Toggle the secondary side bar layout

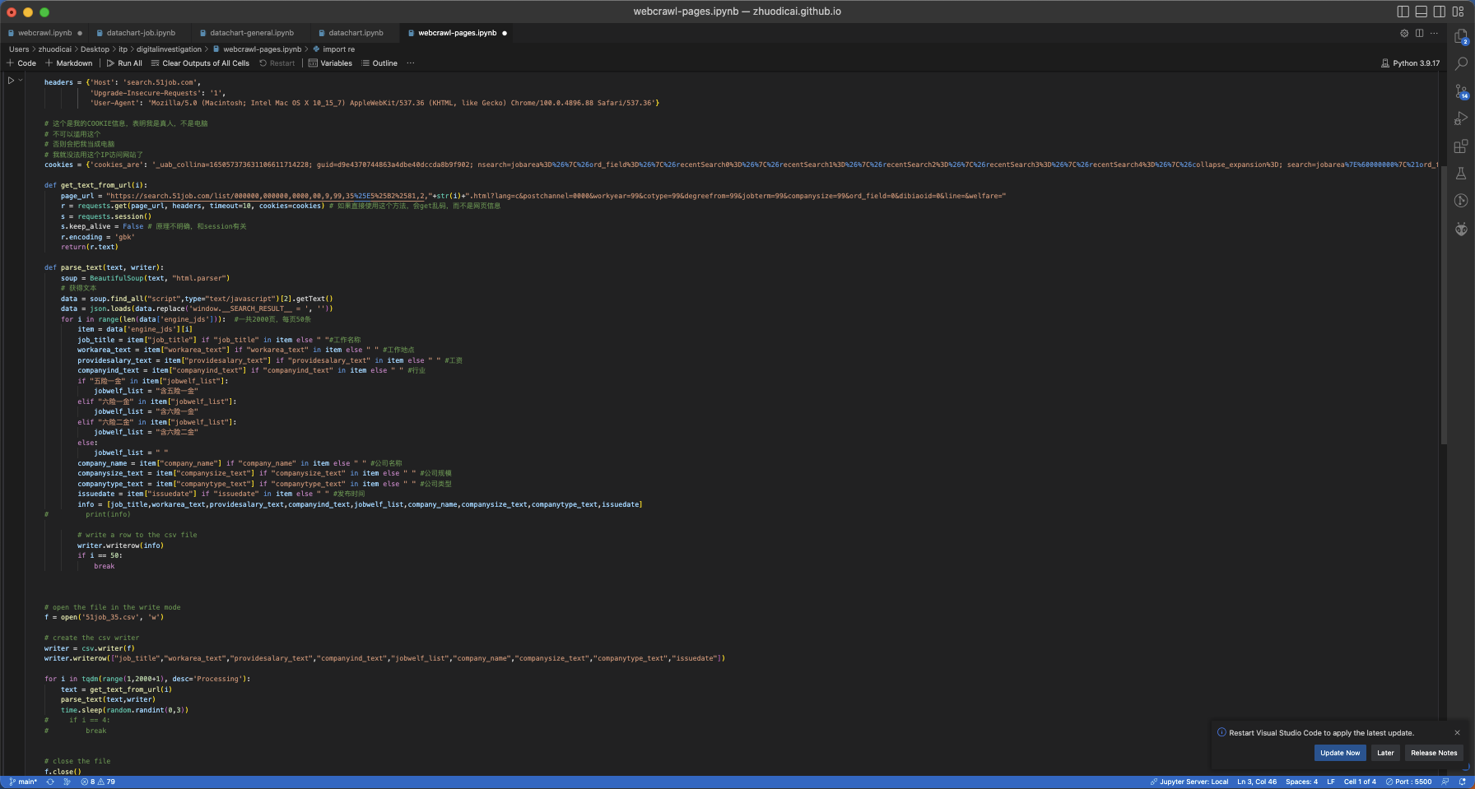tap(1440, 12)
